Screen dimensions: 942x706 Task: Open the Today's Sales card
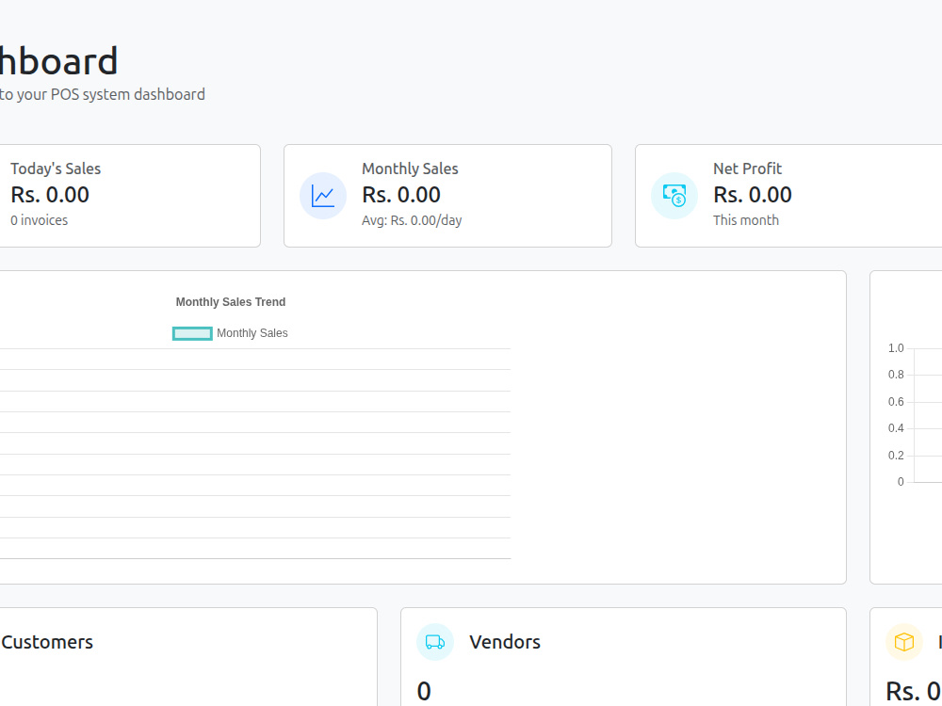tap(130, 196)
